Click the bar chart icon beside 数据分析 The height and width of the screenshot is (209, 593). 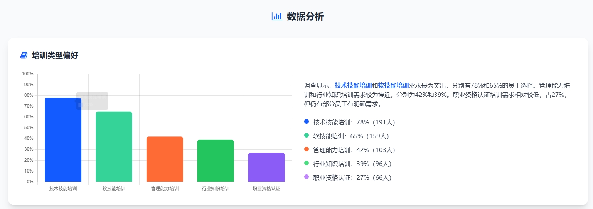[x=277, y=16]
